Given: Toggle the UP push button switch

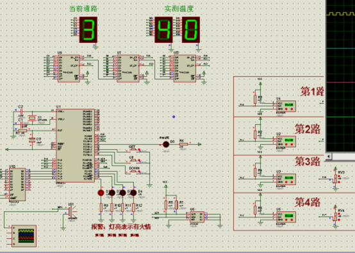Looking at the screenshot, I should pos(133,160).
